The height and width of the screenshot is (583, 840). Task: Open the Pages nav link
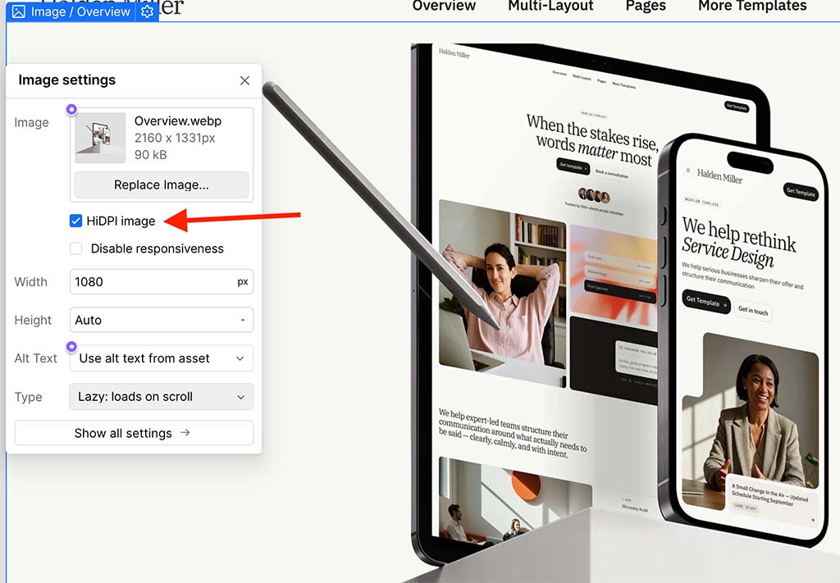(x=646, y=6)
